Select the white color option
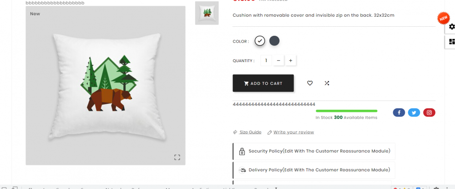 pyautogui.click(x=260, y=41)
